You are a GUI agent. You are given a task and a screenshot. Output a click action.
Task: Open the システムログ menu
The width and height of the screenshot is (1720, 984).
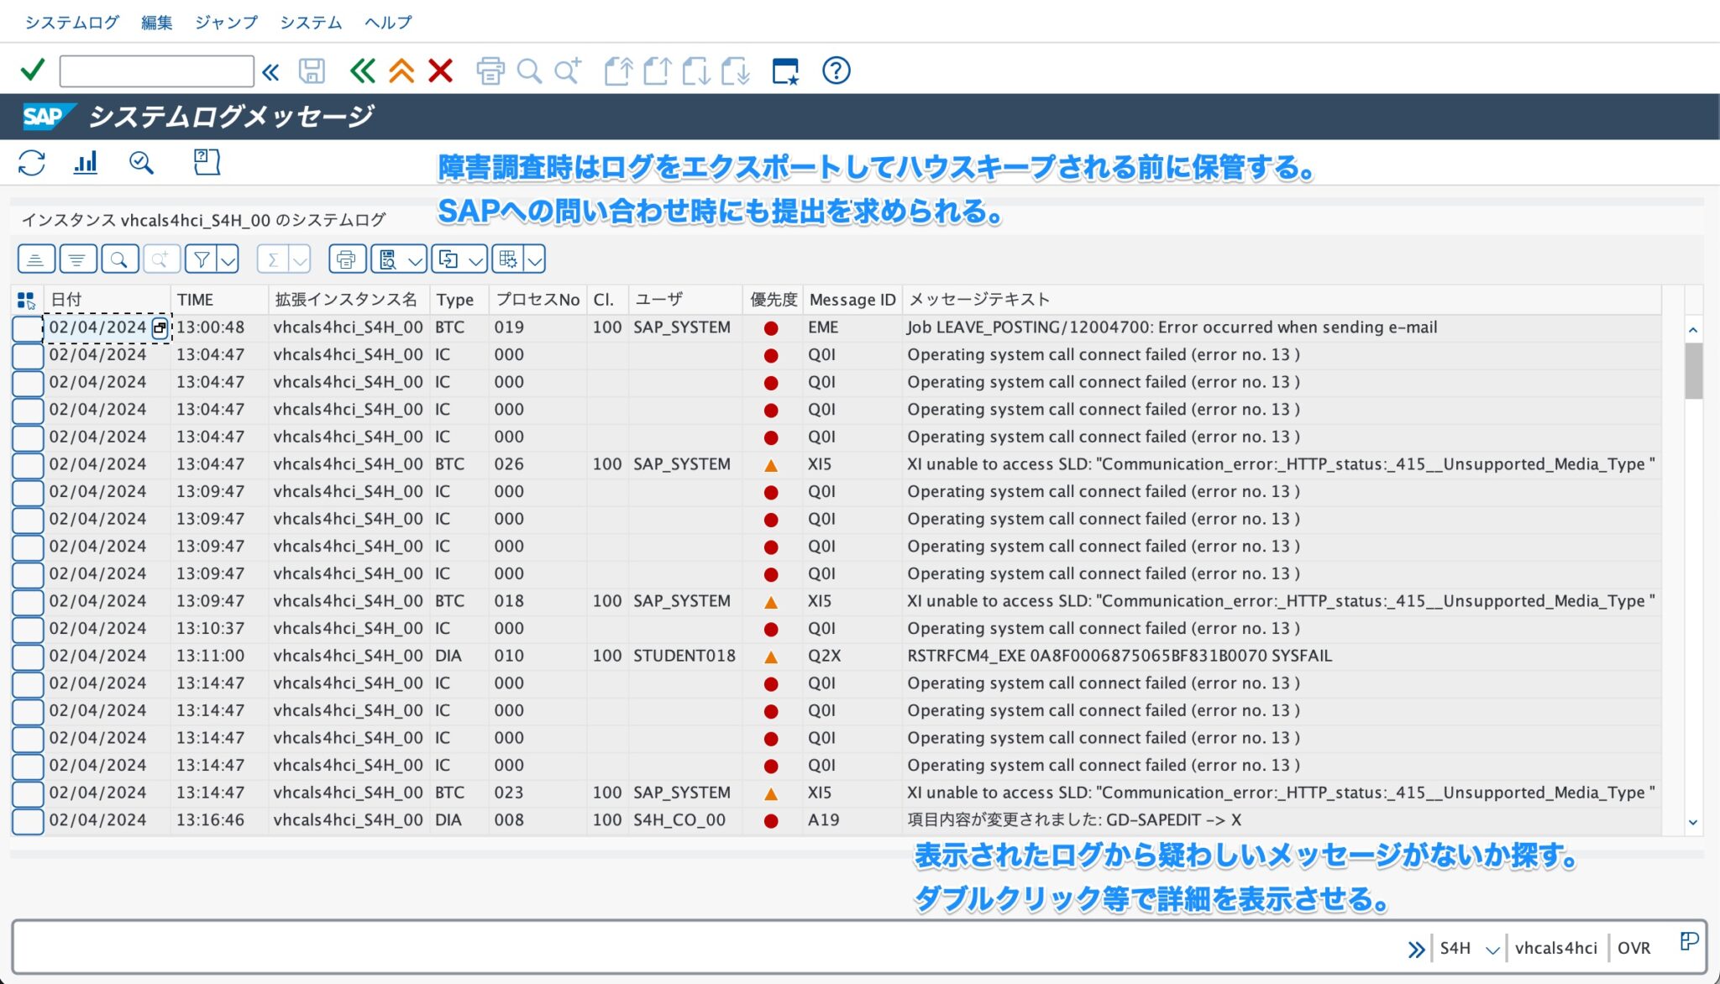pos(71,23)
